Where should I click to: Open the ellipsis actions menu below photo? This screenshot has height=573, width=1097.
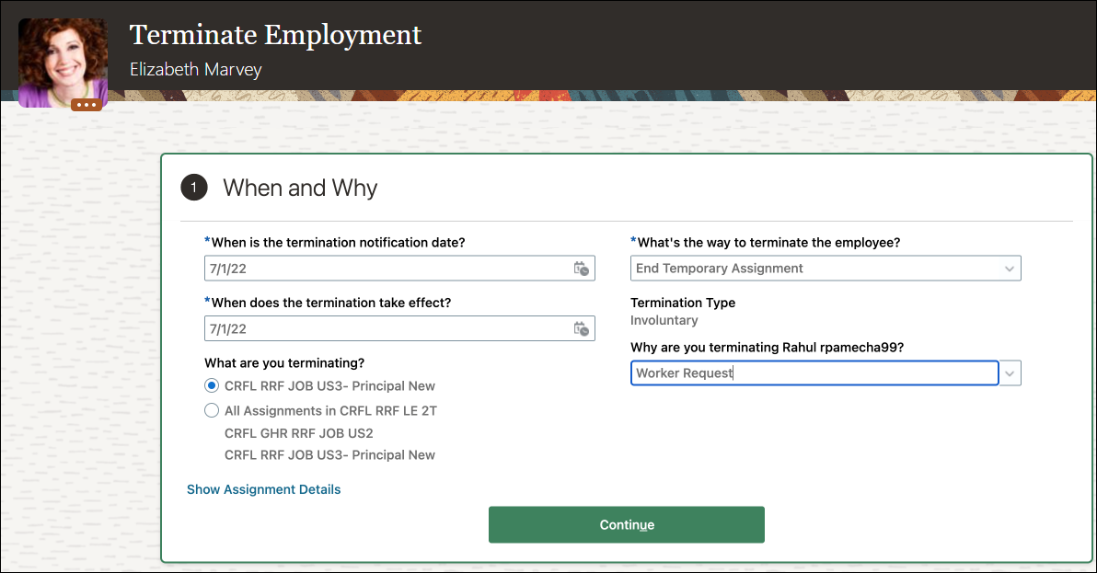click(x=87, y=105)
